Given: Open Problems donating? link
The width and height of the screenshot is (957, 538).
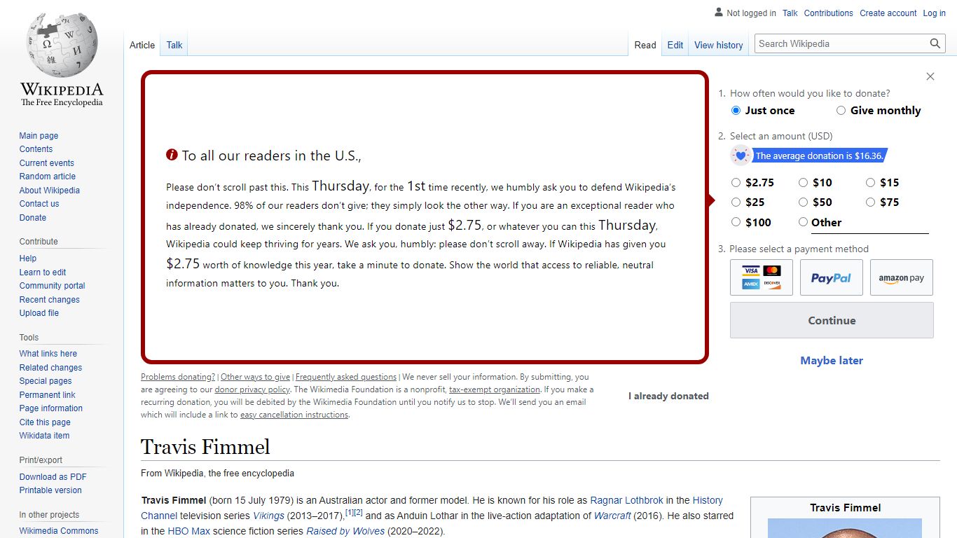Looking at the screenshot, I should coord(178,377).
